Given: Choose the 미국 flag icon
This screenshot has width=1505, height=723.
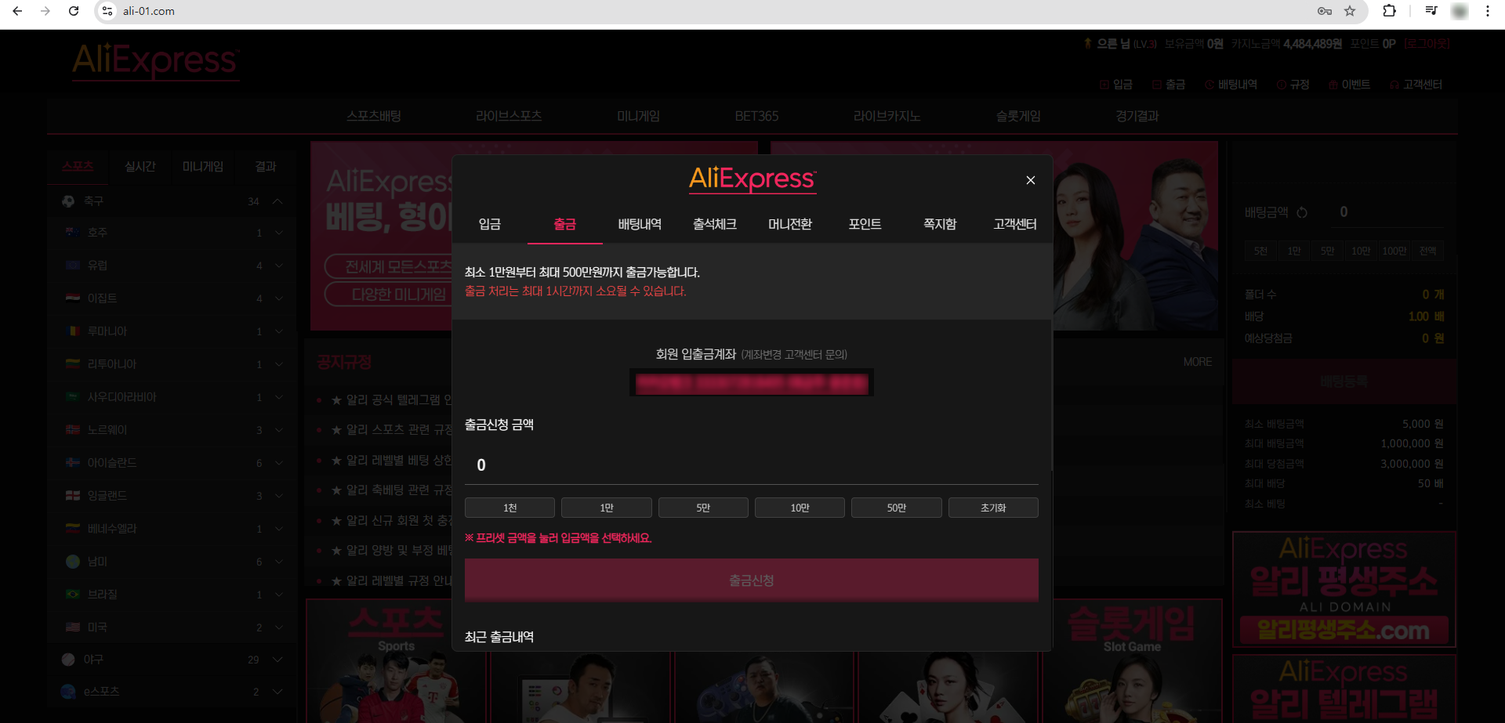Looking at the screenshot, I should point(73,627).
